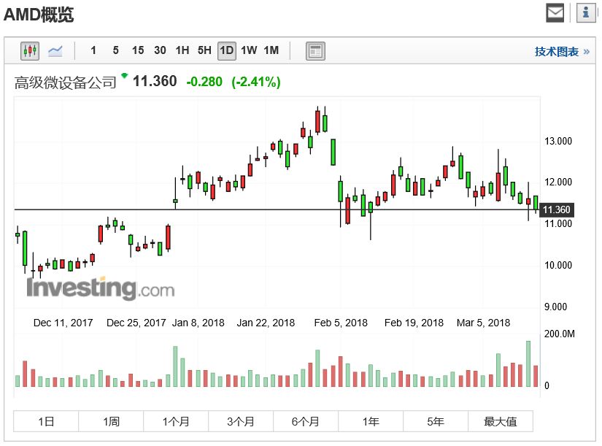The width and height of the screenshot is (602, 446).
Task: Open the 技术图表 technical chart link
Action: tap(557, 52)
